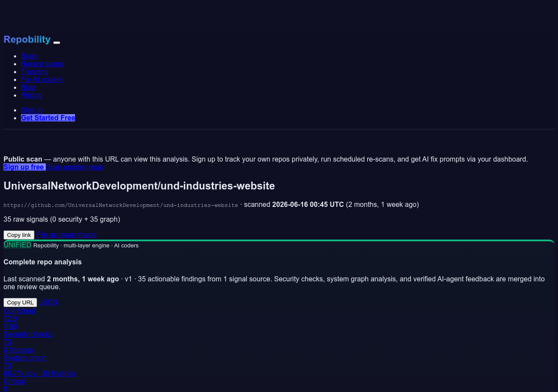Open For AI coders page

[41, 79]
